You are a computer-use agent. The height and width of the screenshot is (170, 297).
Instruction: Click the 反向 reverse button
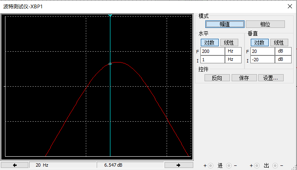217,78
